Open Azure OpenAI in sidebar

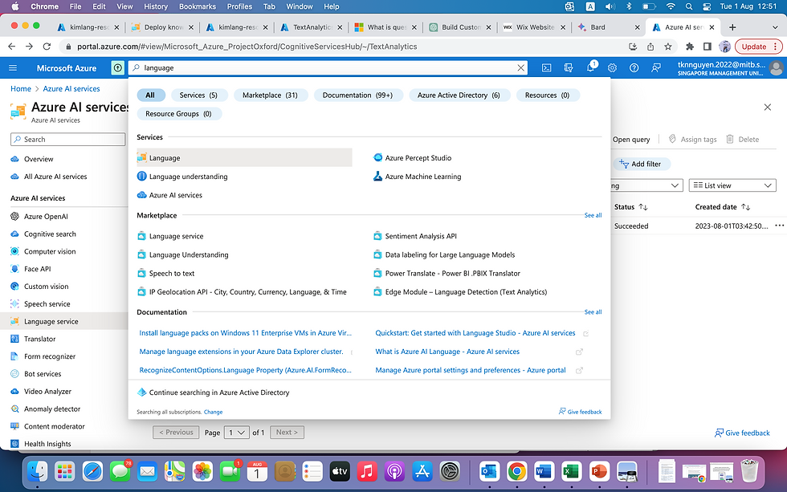[46, 217]
